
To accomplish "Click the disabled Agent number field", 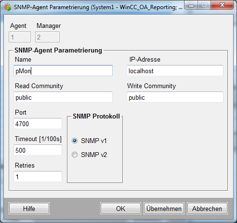I will click(20, 37).
